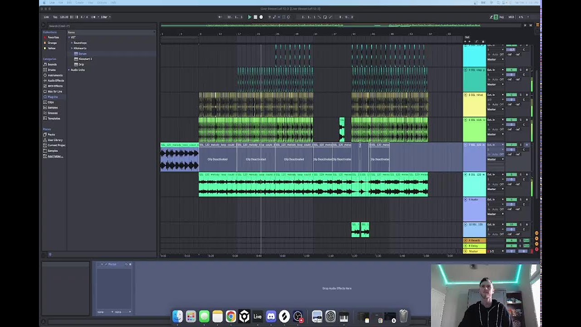
Task: Click the Link button
Action: [x=46, y=17]
